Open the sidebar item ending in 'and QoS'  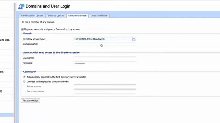click(7, 40)
